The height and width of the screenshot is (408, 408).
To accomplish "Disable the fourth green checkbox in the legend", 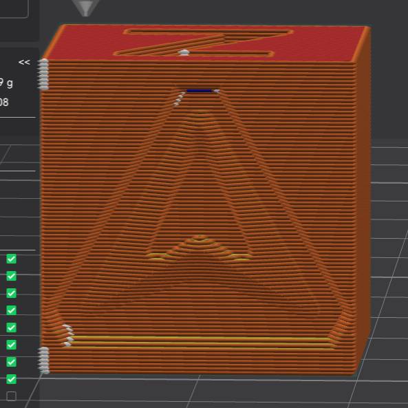I will tap(11, 310).
